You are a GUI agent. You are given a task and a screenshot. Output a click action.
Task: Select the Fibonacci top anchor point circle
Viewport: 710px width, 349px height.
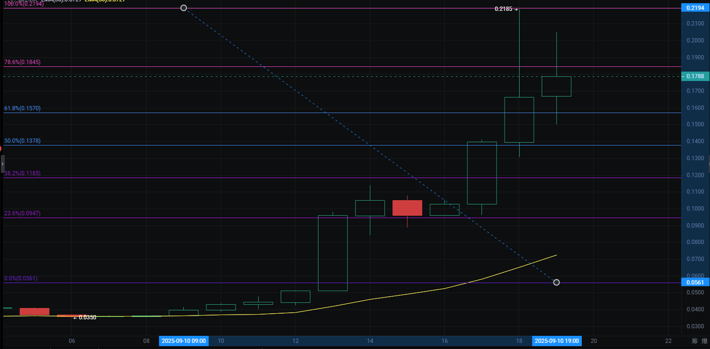[184, 8]
